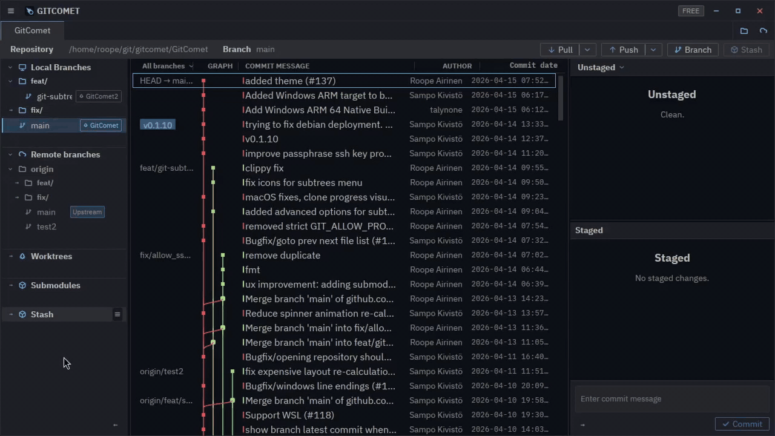Click the Commit button
Screen dimensions: 775x436
(742, 424)
